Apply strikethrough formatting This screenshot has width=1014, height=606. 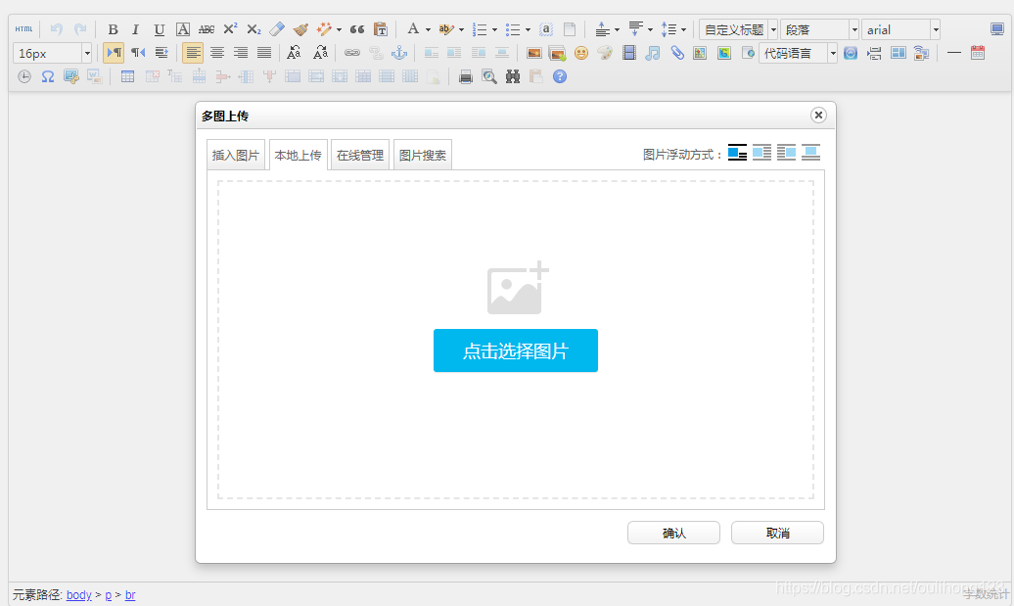207,29
